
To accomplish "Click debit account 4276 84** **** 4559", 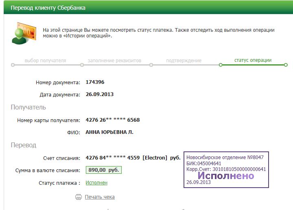I will coord(113,157).
